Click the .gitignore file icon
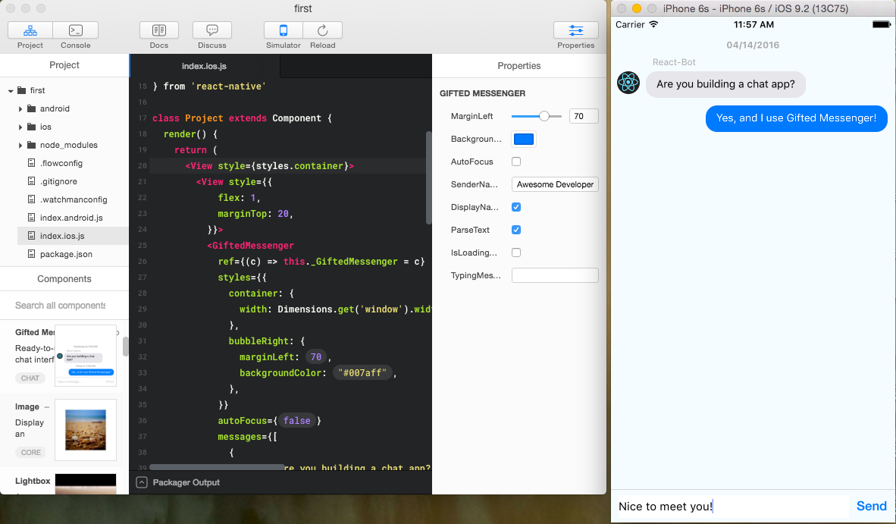This screenshot has height=524, width=896. pos(31,181)
